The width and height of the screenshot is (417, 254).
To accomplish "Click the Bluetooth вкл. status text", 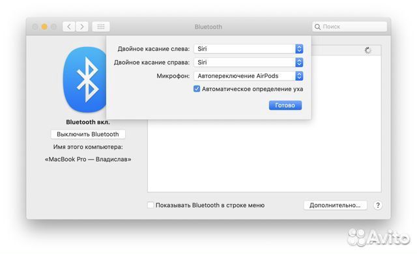I will click(88, 122).
